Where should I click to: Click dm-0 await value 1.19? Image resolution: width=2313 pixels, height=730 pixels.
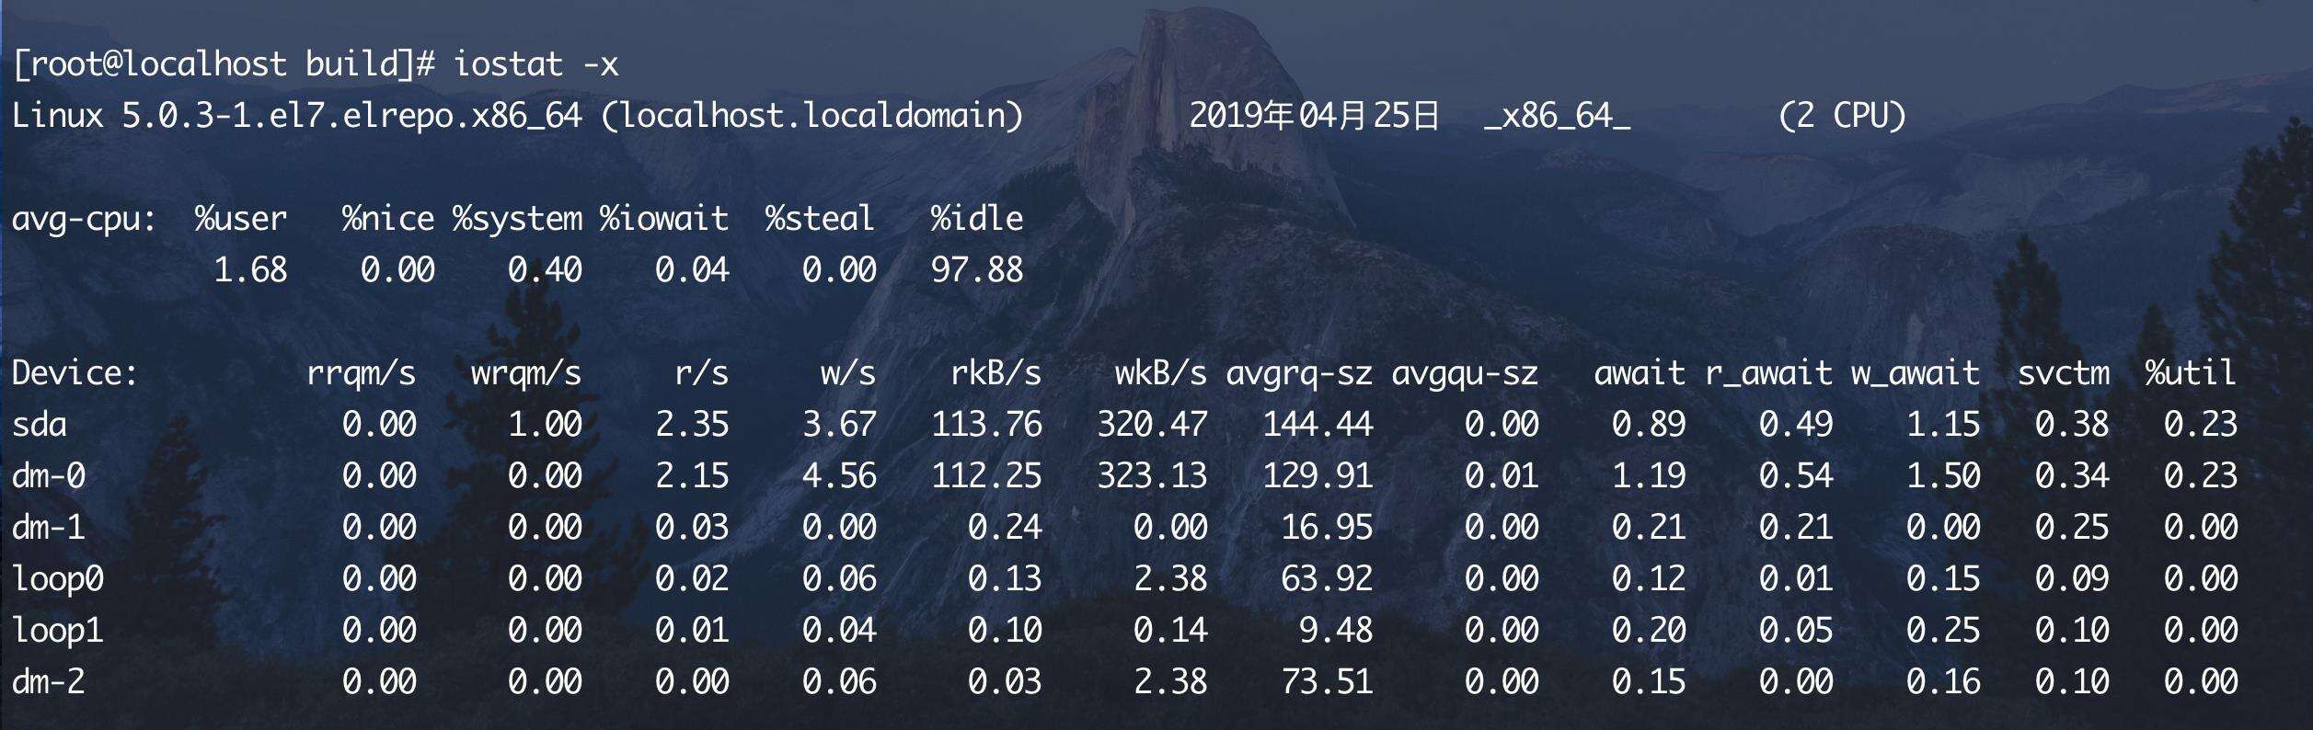(x=1650, y=476)
